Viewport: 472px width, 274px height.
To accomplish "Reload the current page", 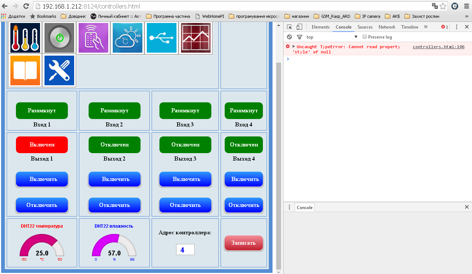I will (x=26, y=6).
